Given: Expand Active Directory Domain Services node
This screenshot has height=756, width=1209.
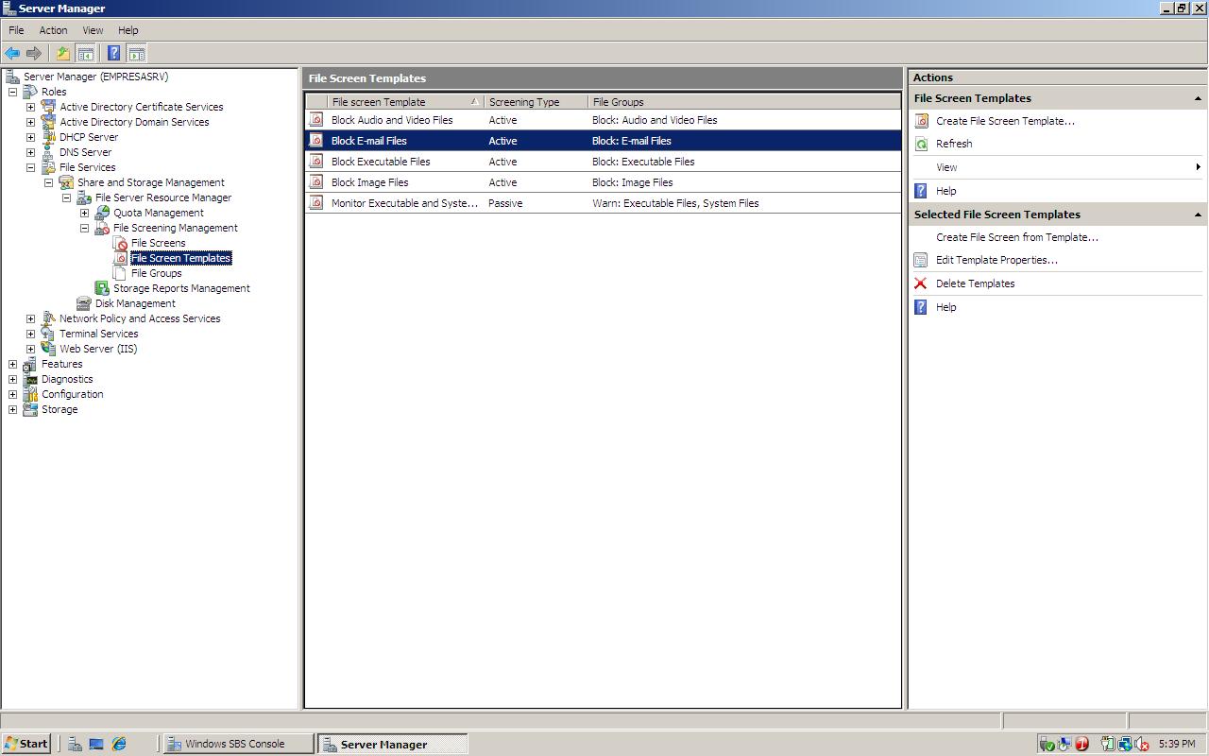Looking at the screenshot, I should (30, 122).
